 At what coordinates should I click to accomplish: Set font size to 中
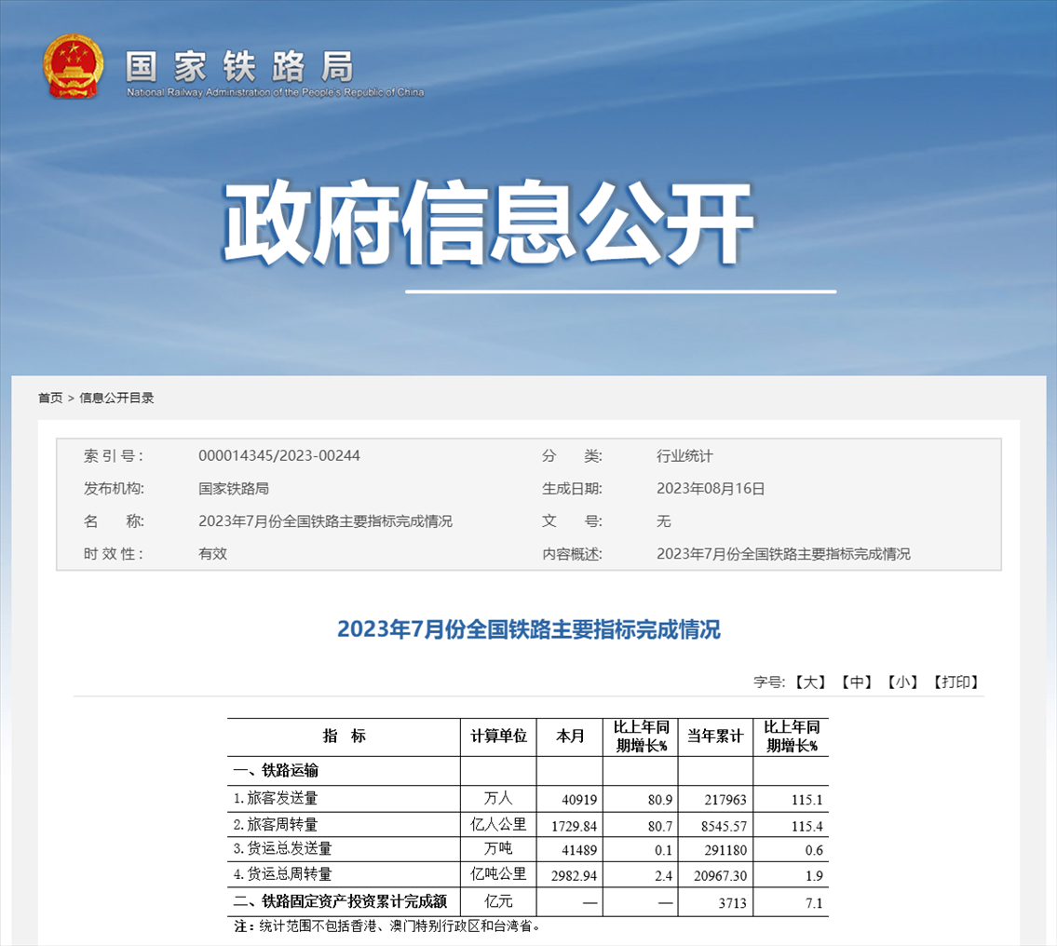[x=856, y=682]
